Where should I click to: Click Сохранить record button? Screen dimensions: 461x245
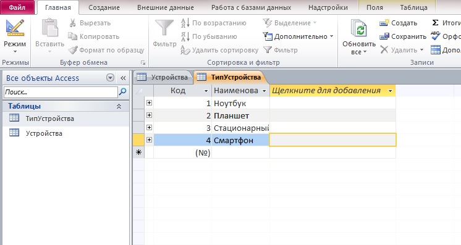pos(403,36)
